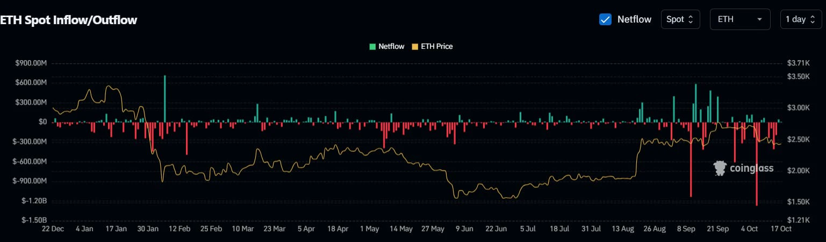Click the $-1.50B axis value
826x242 pixels.
[x=35, y=220]
